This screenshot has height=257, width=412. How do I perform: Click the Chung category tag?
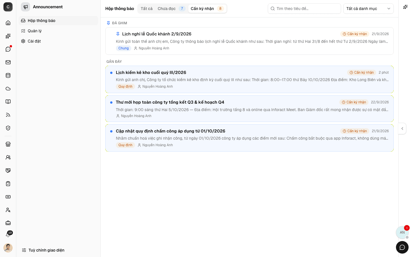[x=124, y=48]
